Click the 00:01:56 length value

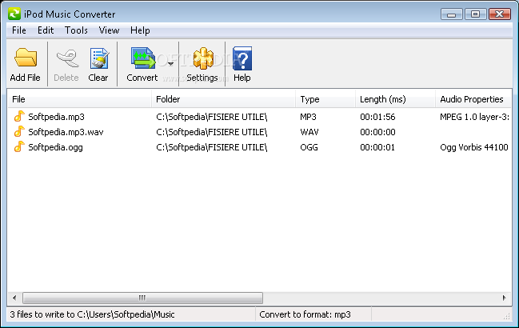(x=377, y=117)
